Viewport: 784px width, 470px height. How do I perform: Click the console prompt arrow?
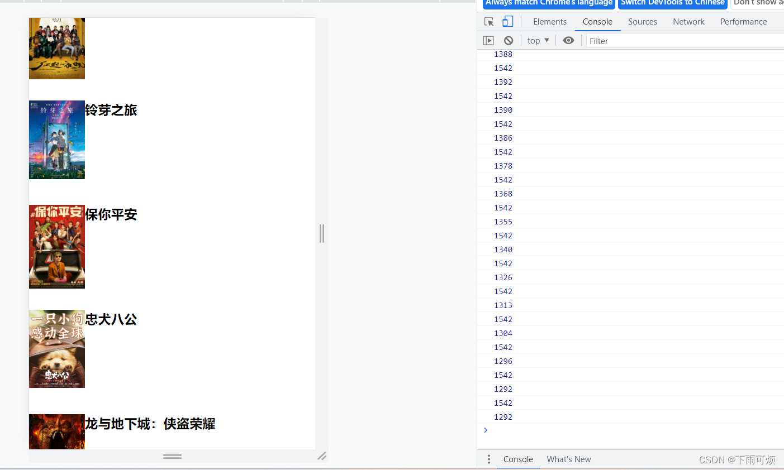pyautogui.click(x=486, y=430)
